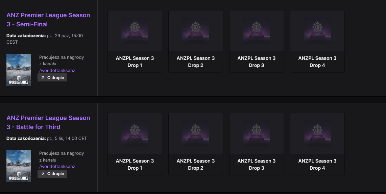Click World of Tanks cover in Battle for Third
386x194 pixels.
tap(19, 166)
